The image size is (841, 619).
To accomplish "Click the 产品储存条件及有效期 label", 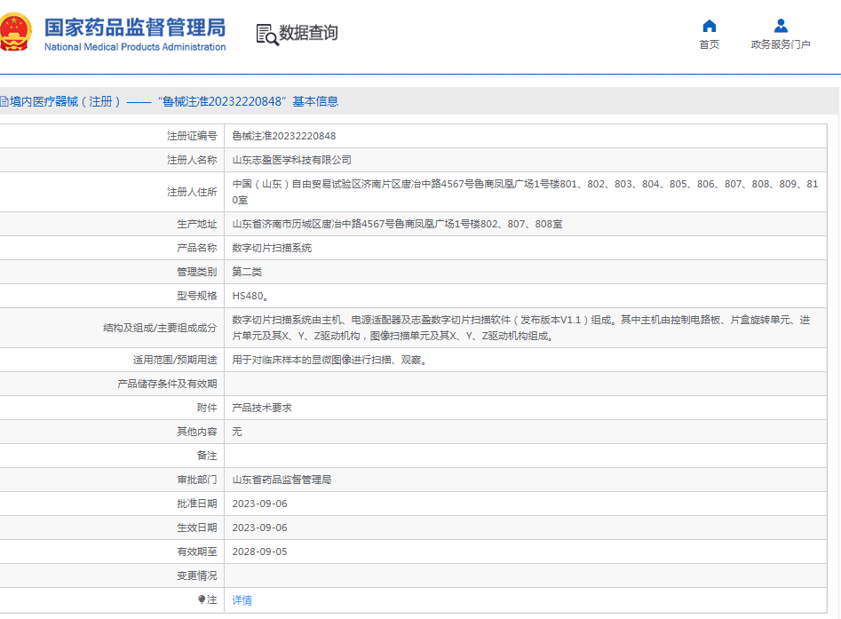I will (167, 384).
